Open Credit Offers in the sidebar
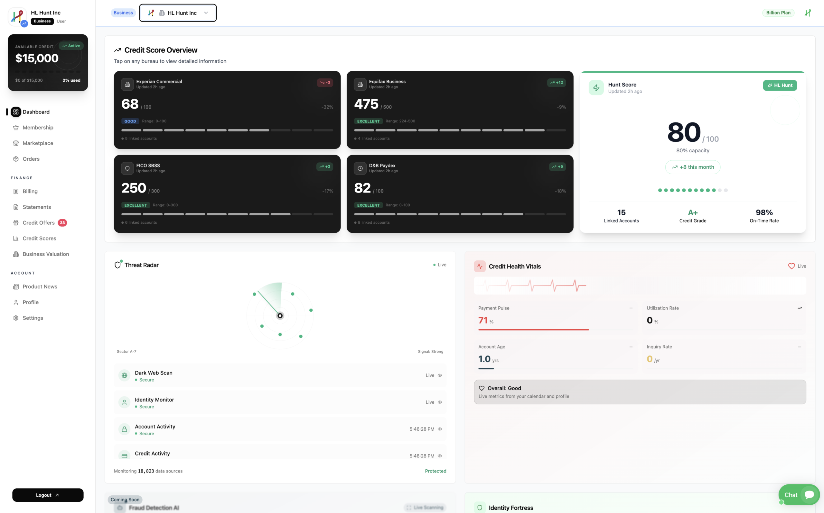Viewport: 824px width, 513px height. tap(39, 223)
